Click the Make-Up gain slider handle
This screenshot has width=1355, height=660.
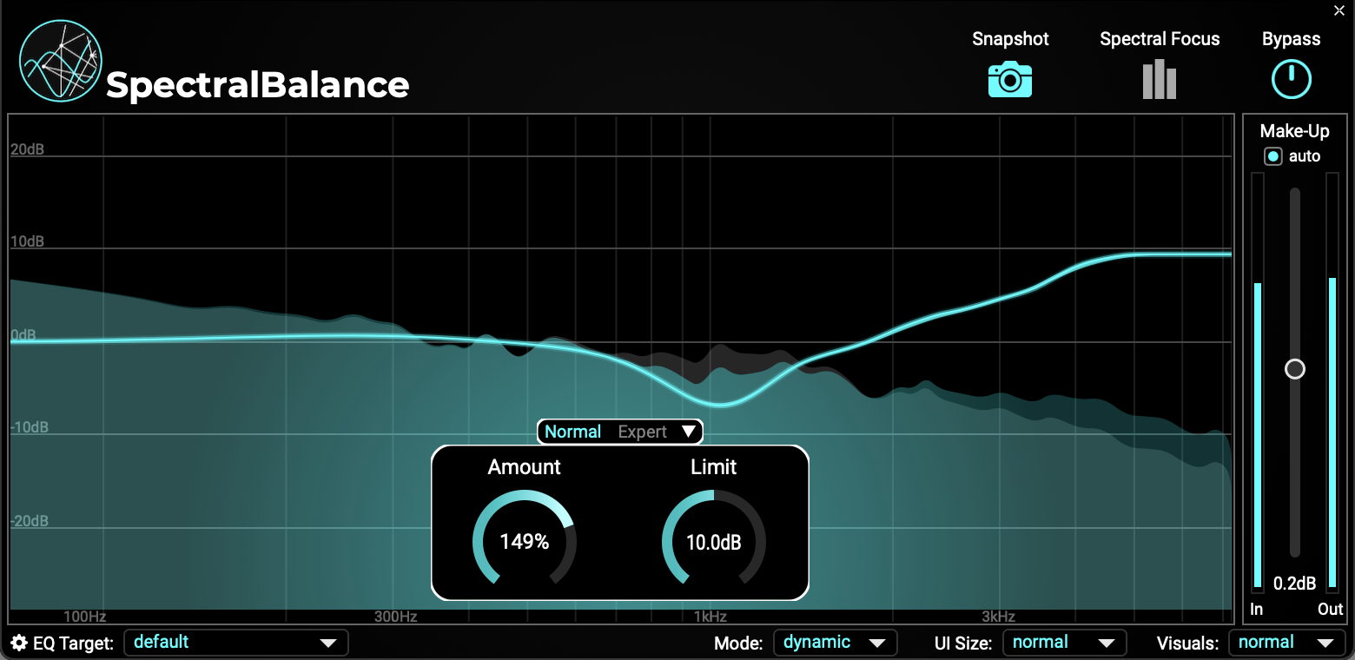1295,369
